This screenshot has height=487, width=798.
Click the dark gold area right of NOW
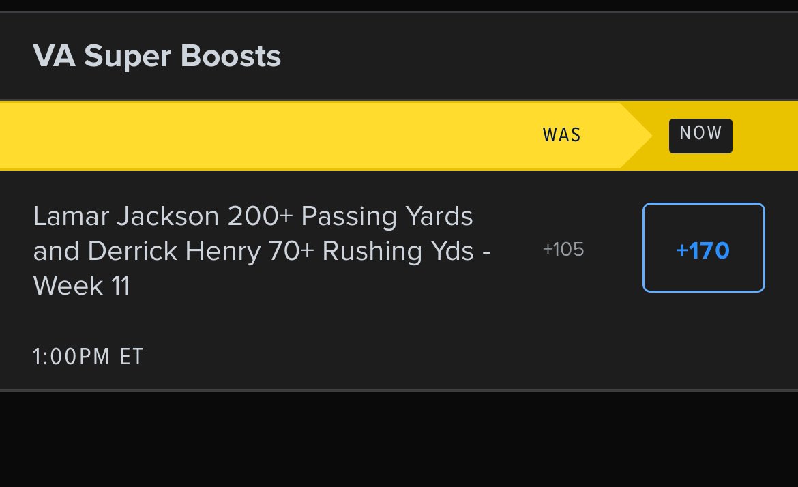(x=765, y=135)
